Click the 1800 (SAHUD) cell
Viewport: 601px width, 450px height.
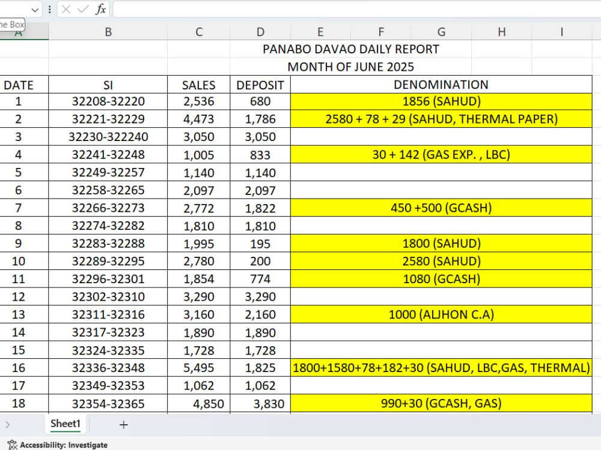[x=441, y=244]
